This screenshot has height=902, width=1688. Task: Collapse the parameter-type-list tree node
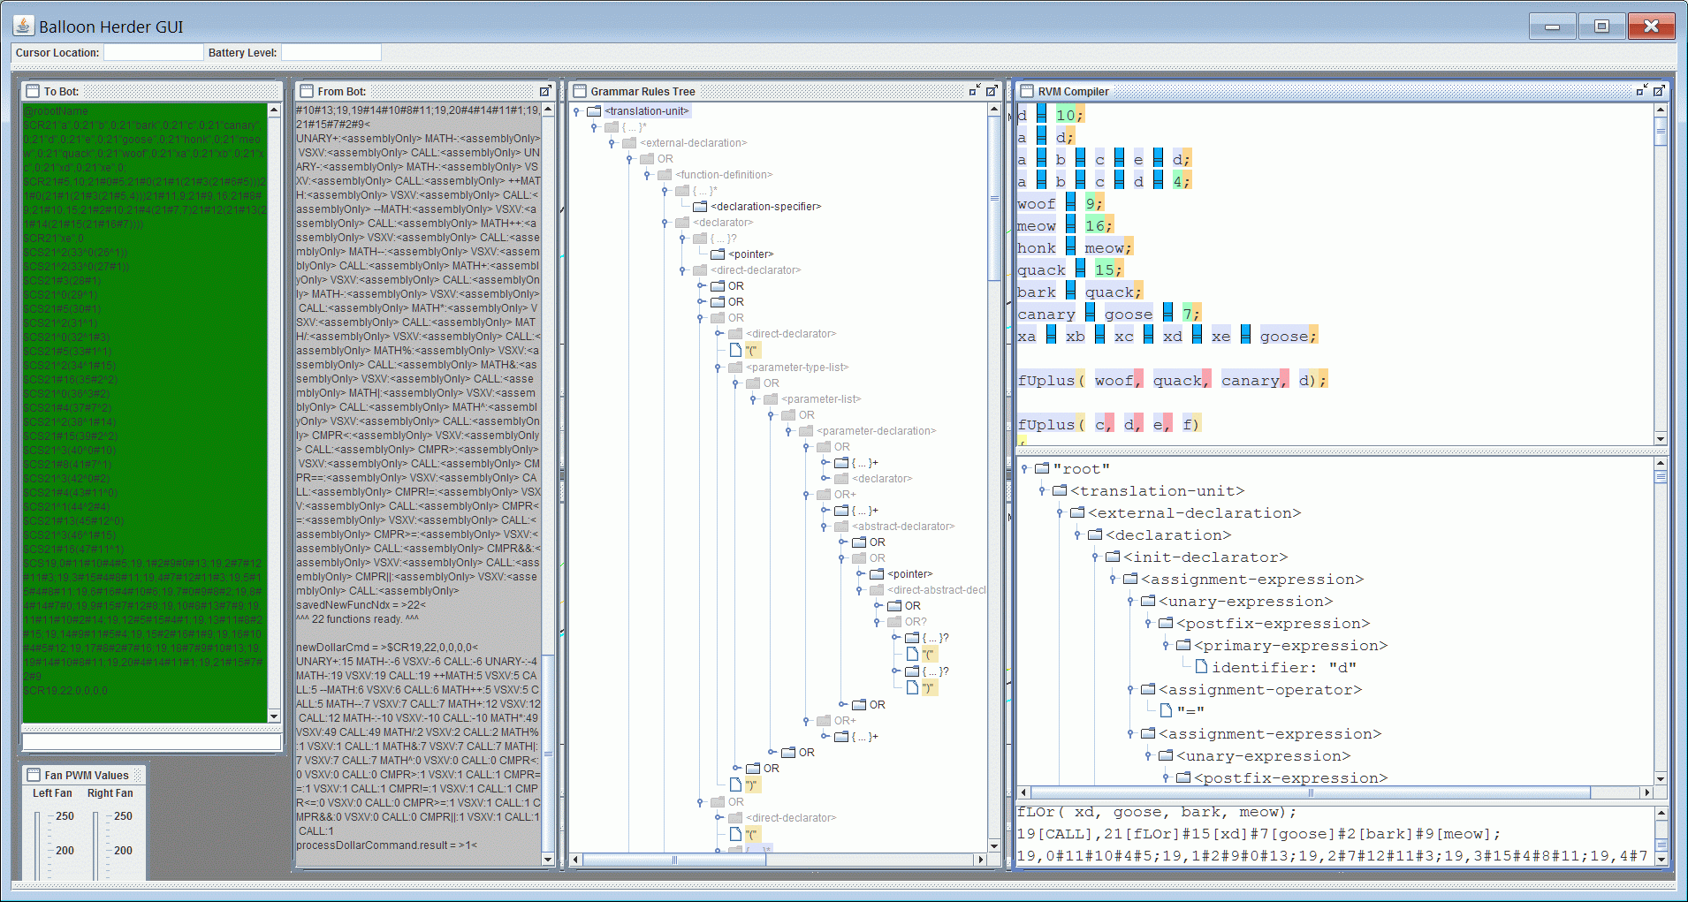click(718, 368)
